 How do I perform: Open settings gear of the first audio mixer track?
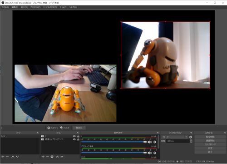[155, 142]
